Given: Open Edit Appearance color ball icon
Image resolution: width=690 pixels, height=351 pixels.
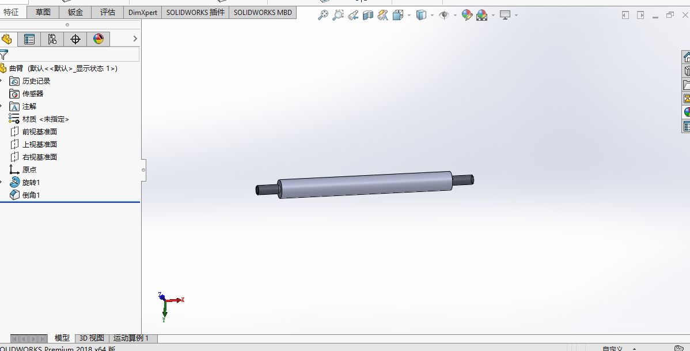Looking at the screenshot, I should click(x=467, y=16).
